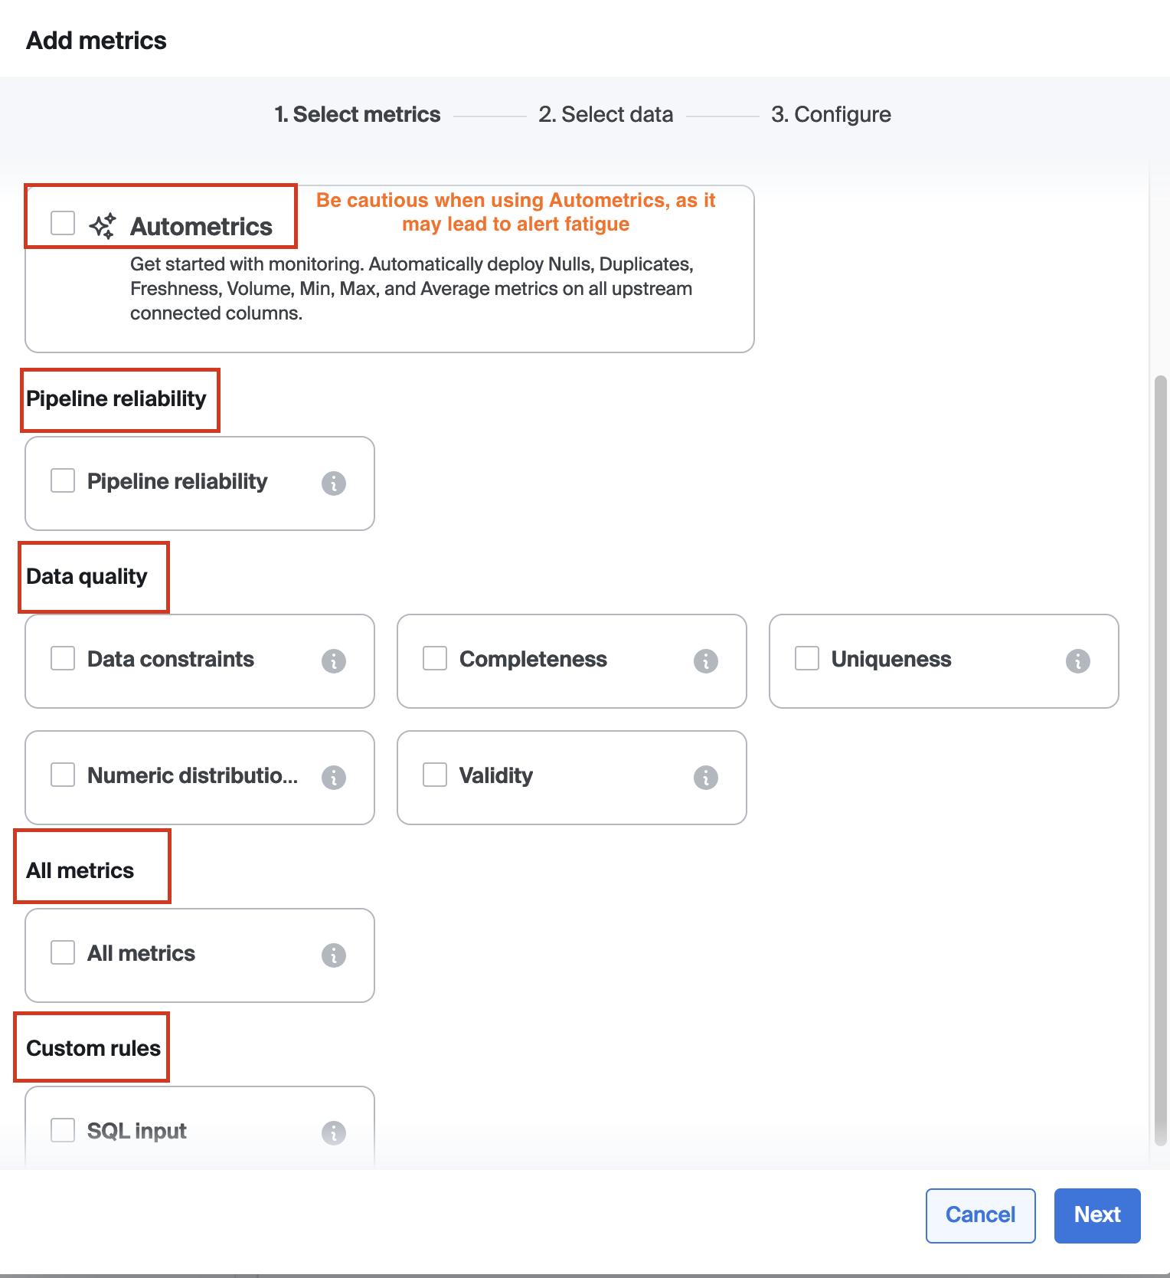Jump to the Configure step
The width and height of the screenshot is (1170, 1278).
pyautogui.click(x=831, y=115)
